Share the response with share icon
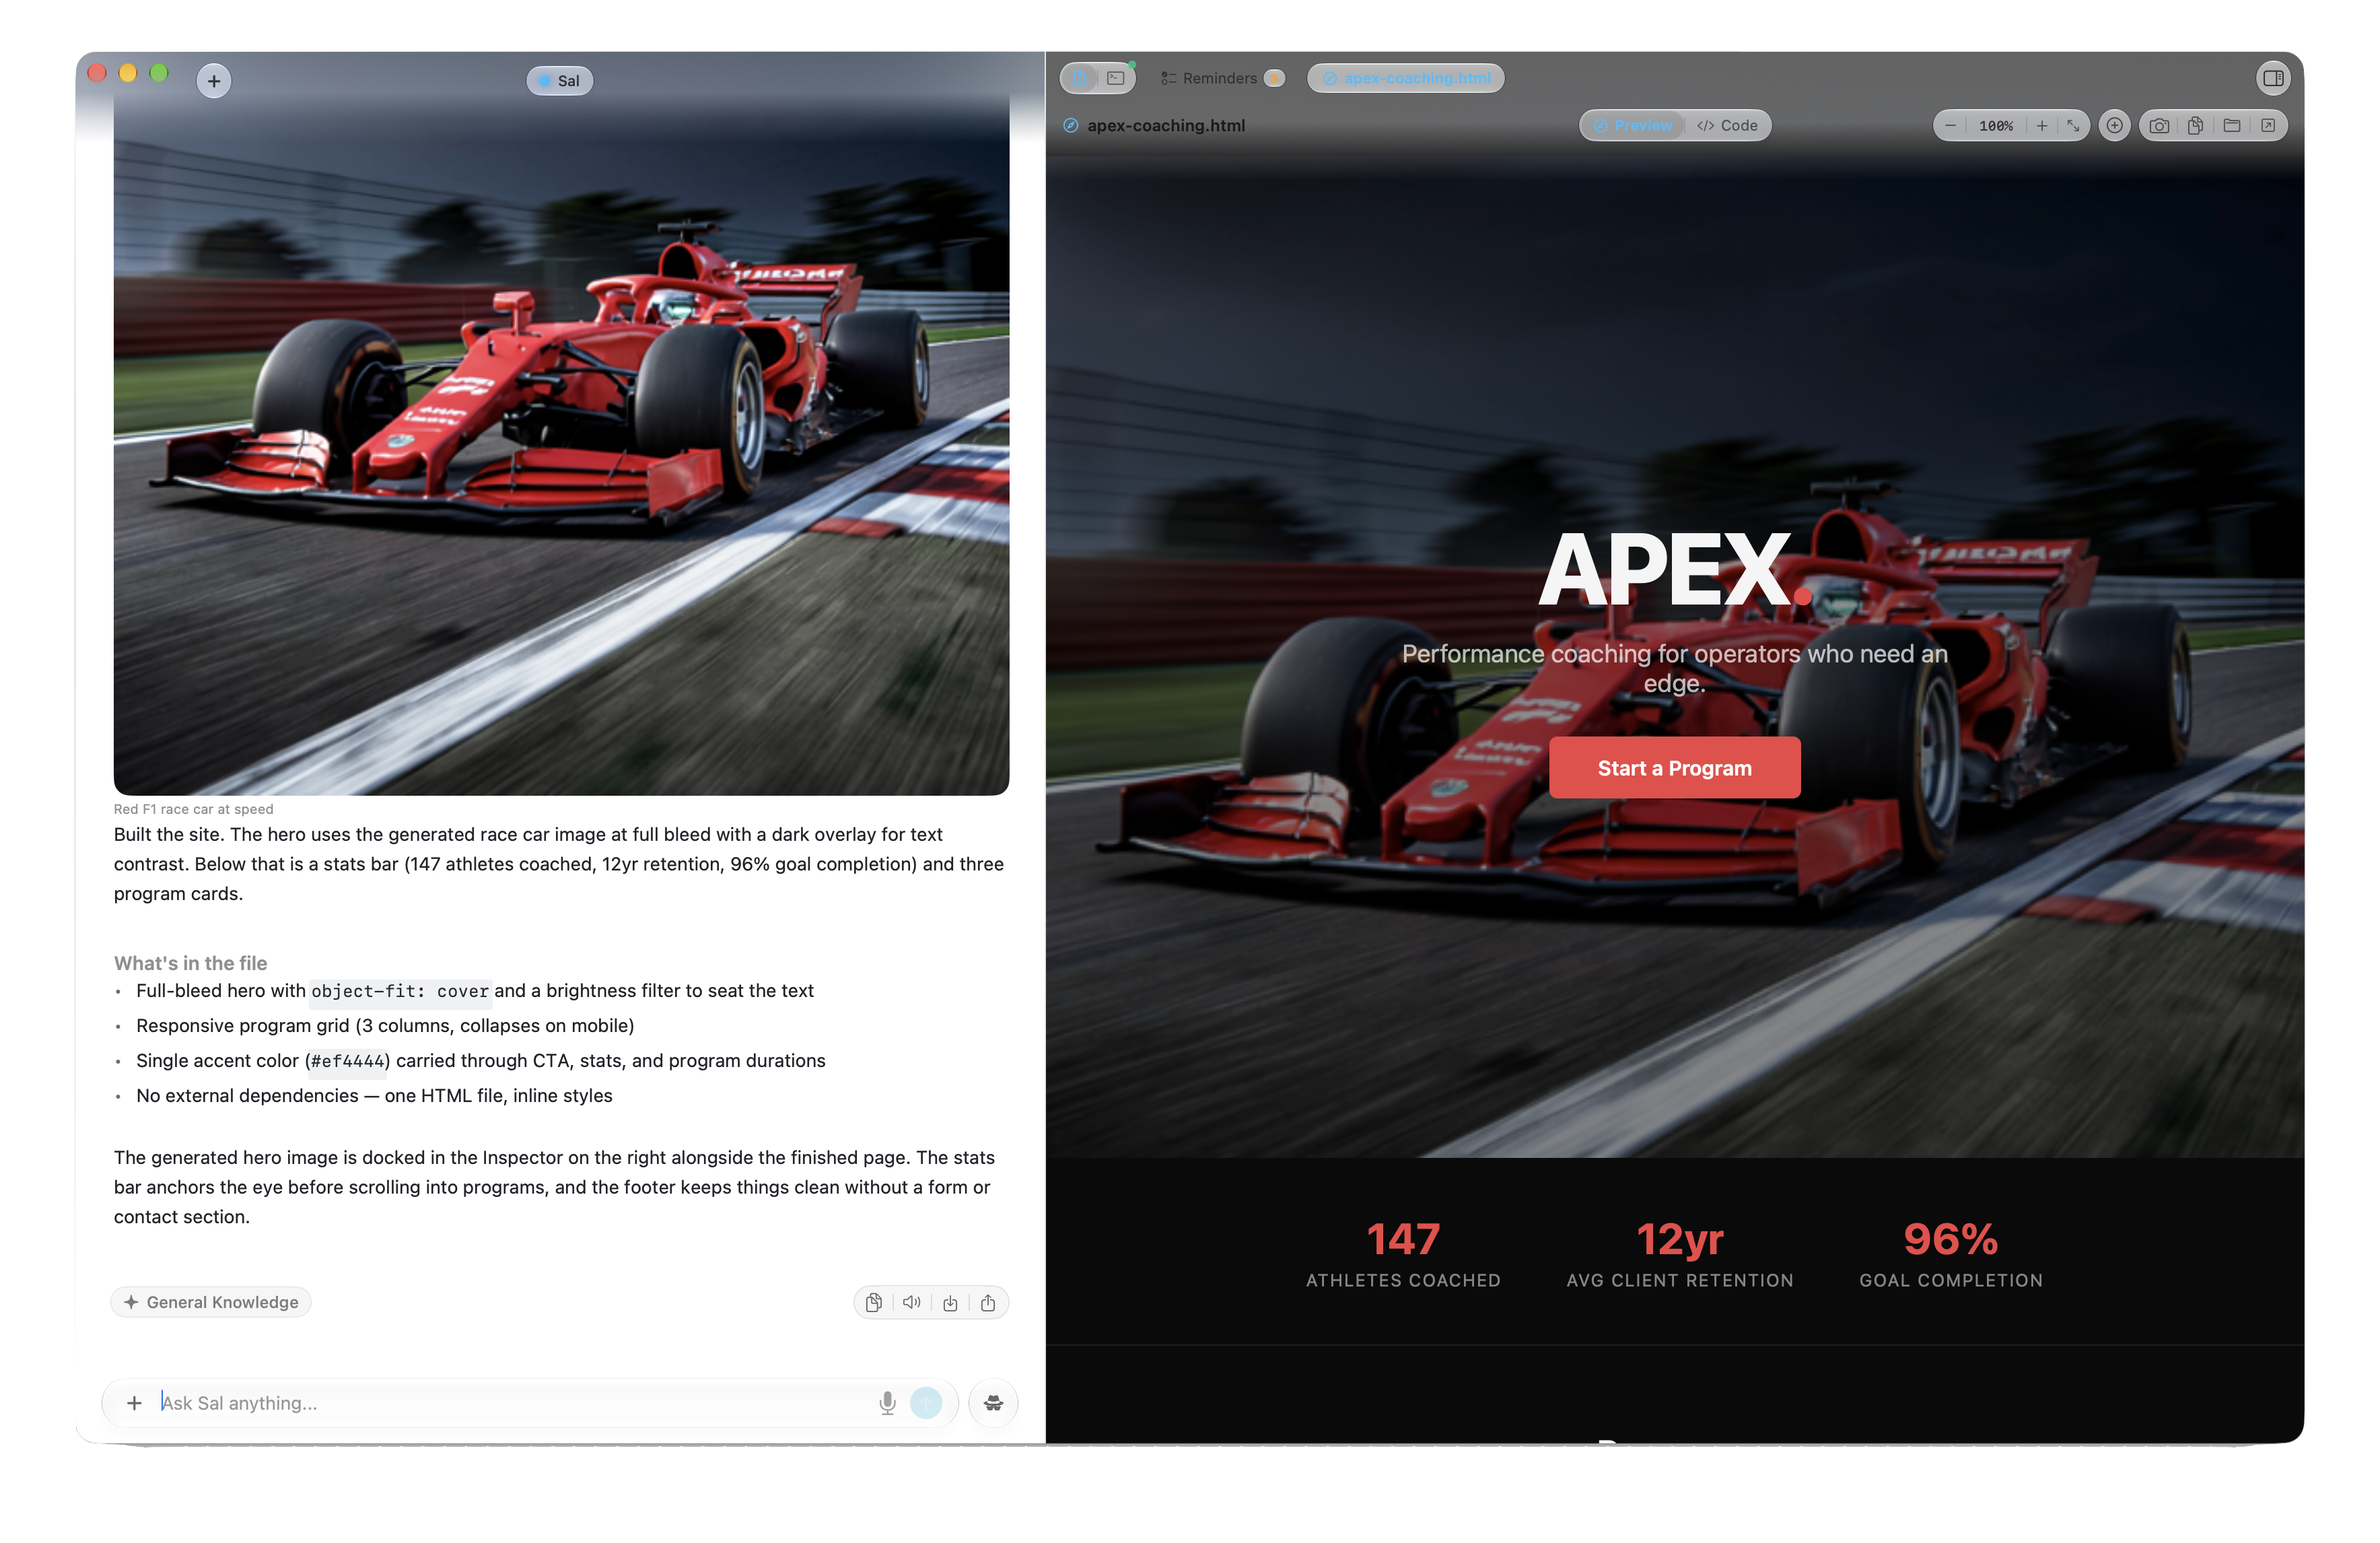 click(x=988, y=1302)
